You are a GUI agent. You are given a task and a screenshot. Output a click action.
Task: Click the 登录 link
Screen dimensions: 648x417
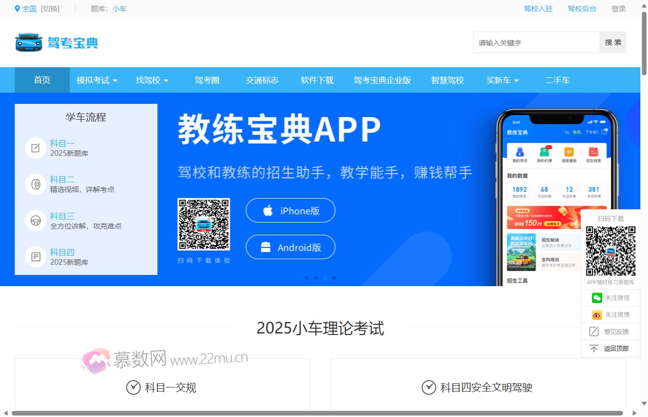[618, 8]
